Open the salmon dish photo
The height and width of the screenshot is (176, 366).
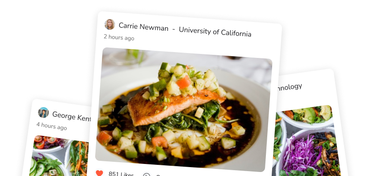tap(184, 109)
